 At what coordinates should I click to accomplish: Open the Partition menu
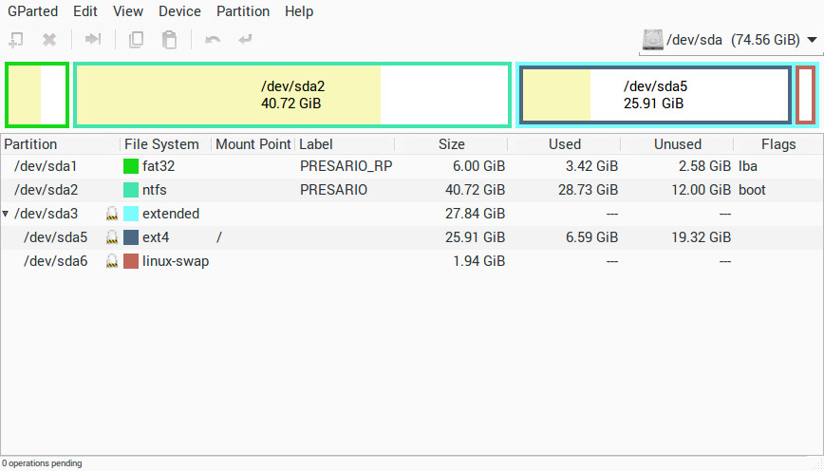pyautogui.click(x=242, y=11)
